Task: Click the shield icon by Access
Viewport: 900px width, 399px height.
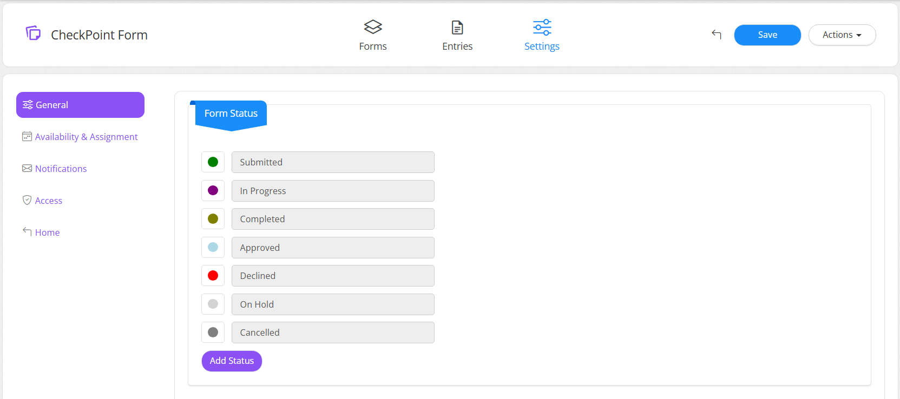Action: point(27,200)
